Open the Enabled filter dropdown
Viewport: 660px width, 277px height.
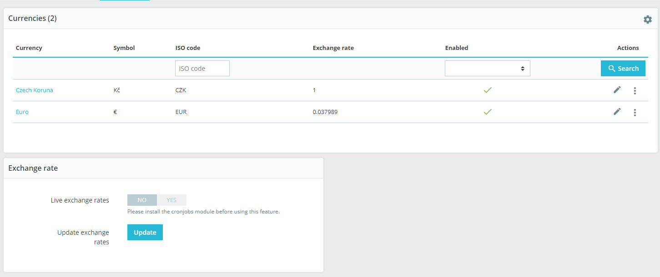tap(487, 69)
